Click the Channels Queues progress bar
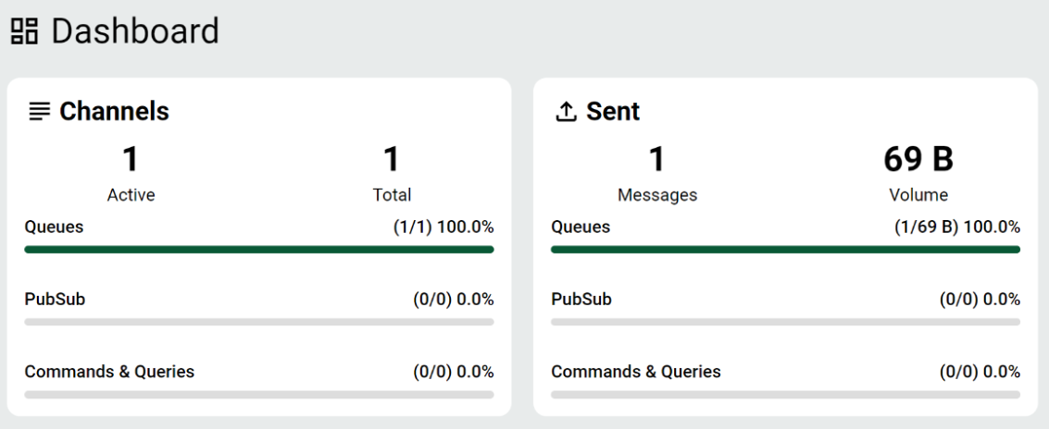This screenshot has width=1049, height=429. coord(259,250)
